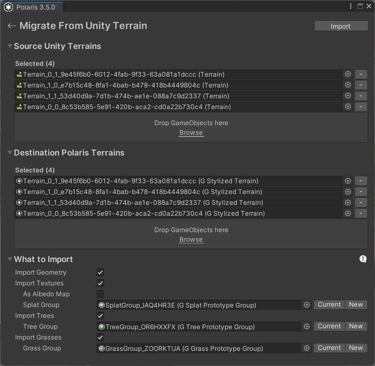Open object picker for source Terrain_0_1_9e45f6b0
Screen dimensions: 375x366
click(348, 74)
